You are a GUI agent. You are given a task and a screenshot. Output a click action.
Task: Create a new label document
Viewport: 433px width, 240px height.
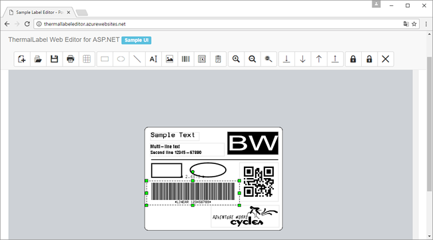[22, 59]
